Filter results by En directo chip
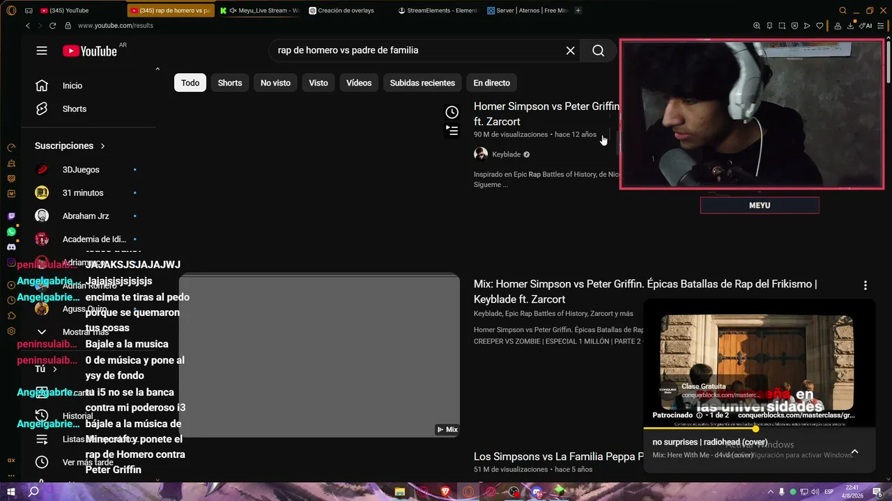 click(x=491, y=83)
